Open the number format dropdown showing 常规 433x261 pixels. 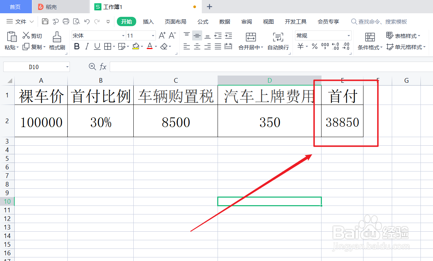click(x=349, y=35)
